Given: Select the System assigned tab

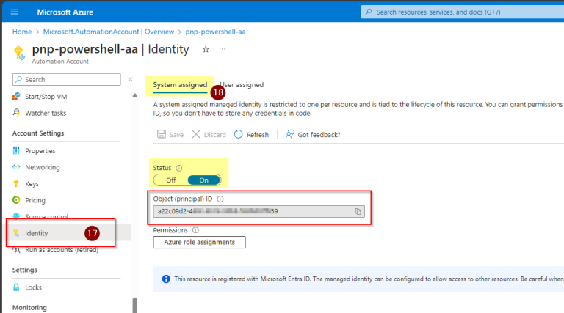Looking at the screenshot, I should pyautogui.click(x=180, y=85).
